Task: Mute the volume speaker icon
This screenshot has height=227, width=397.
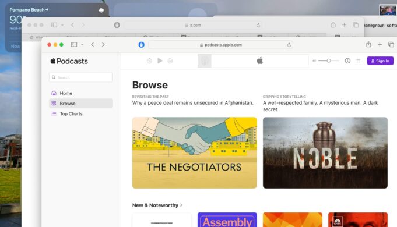Action: click(x=314, y=61)
